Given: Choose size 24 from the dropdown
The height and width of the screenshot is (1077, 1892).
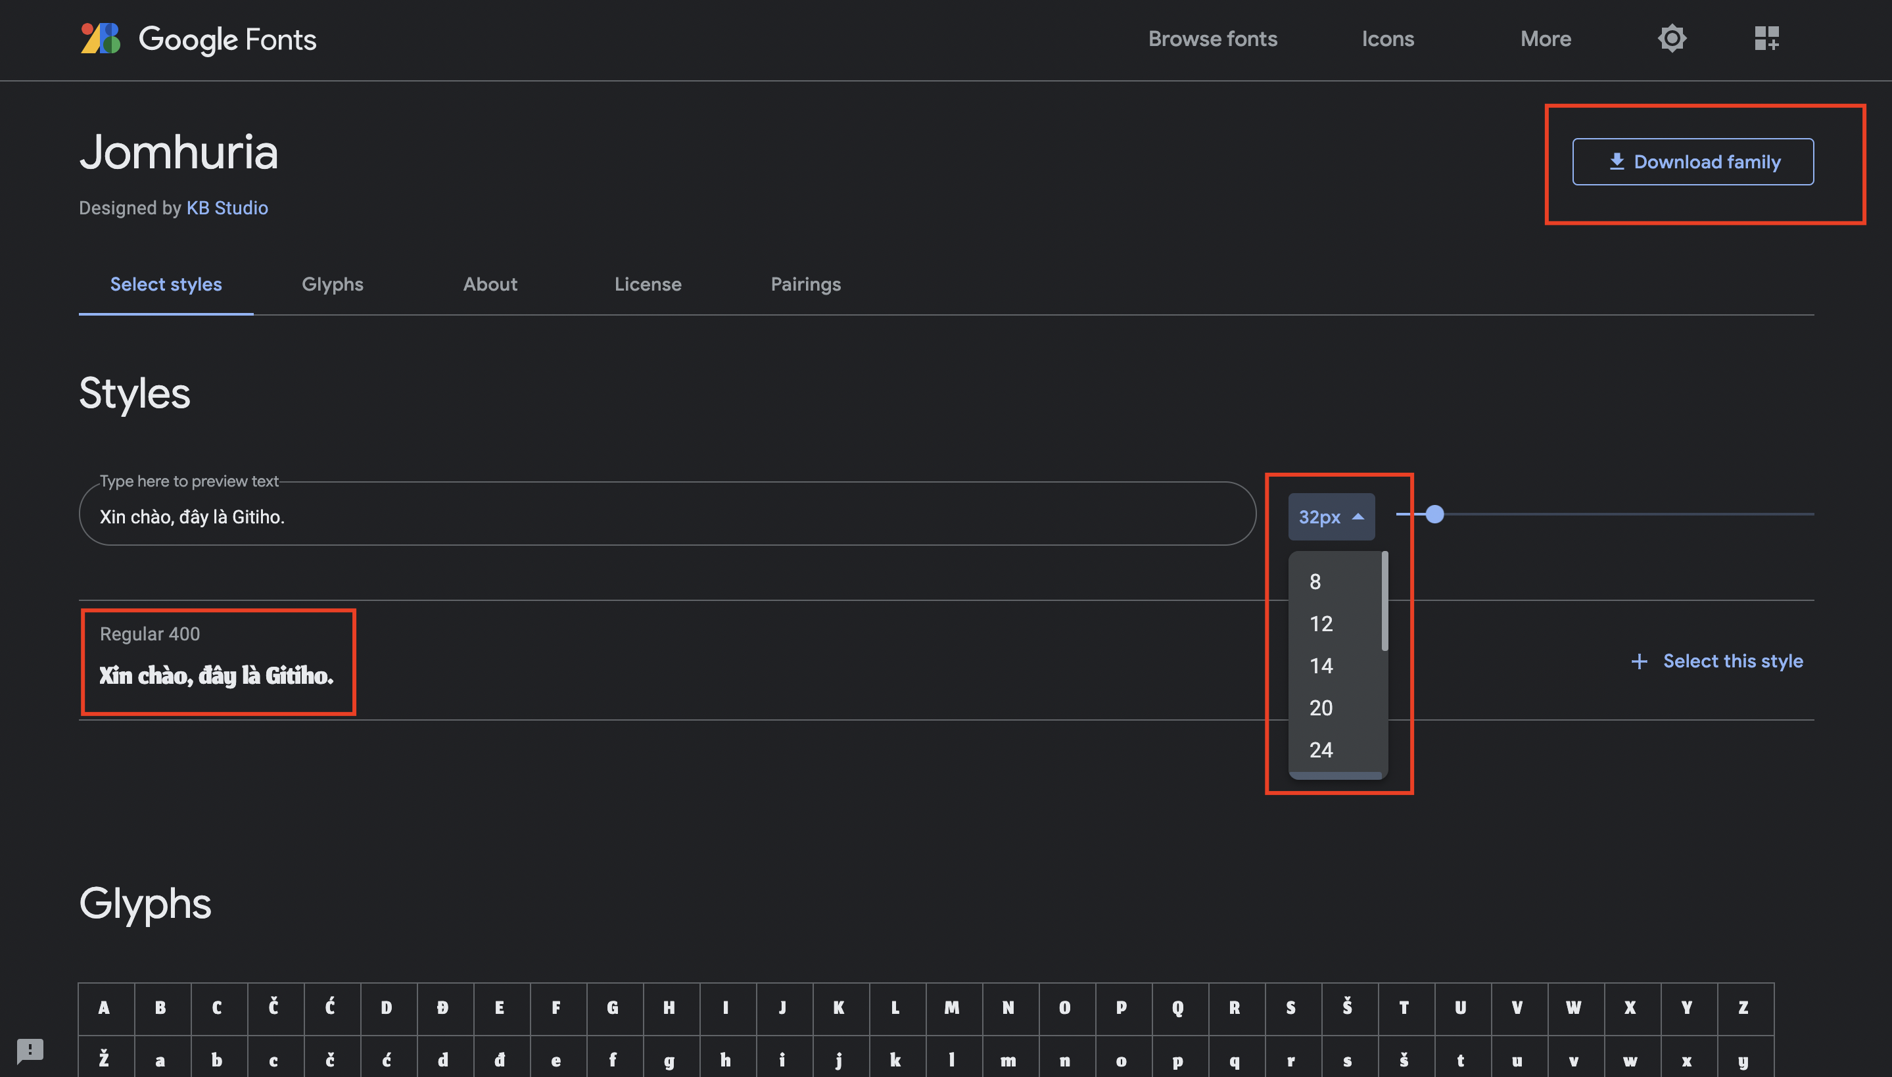Looking at the screenshot, I should pos(1335,750).
